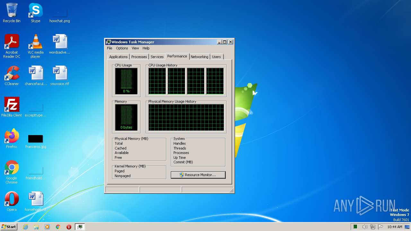This screenshot has height=231, width=411.
Task: Click the network tray icon
Action: [372, 227]
